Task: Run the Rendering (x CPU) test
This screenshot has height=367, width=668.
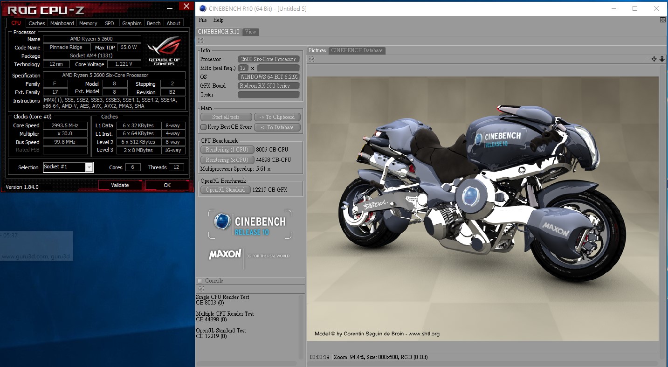Action: 227,160
